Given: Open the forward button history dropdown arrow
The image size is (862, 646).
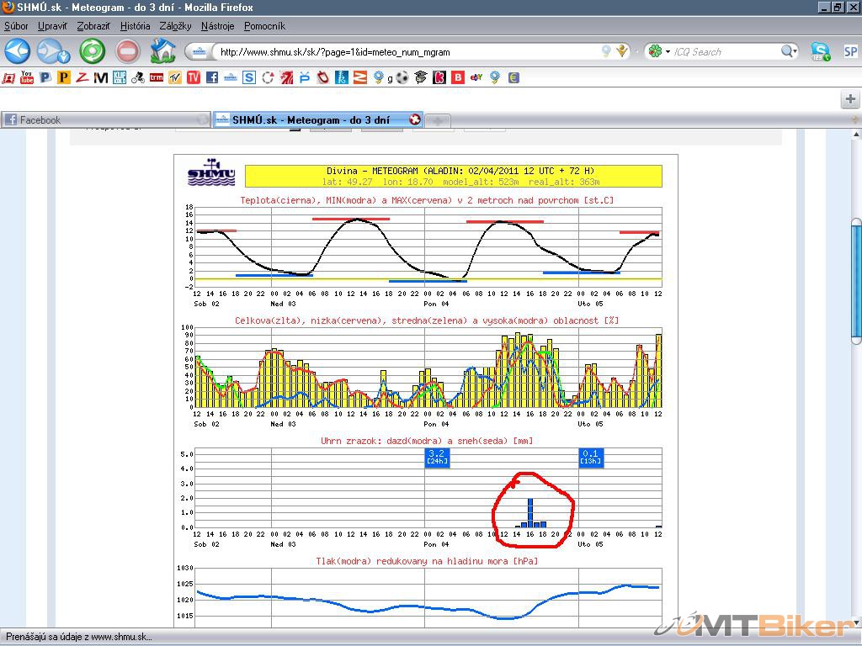Looking at the screenshot, I should 65,58.
